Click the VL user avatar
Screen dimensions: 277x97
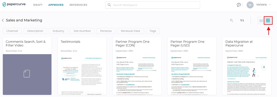(250, 5)
